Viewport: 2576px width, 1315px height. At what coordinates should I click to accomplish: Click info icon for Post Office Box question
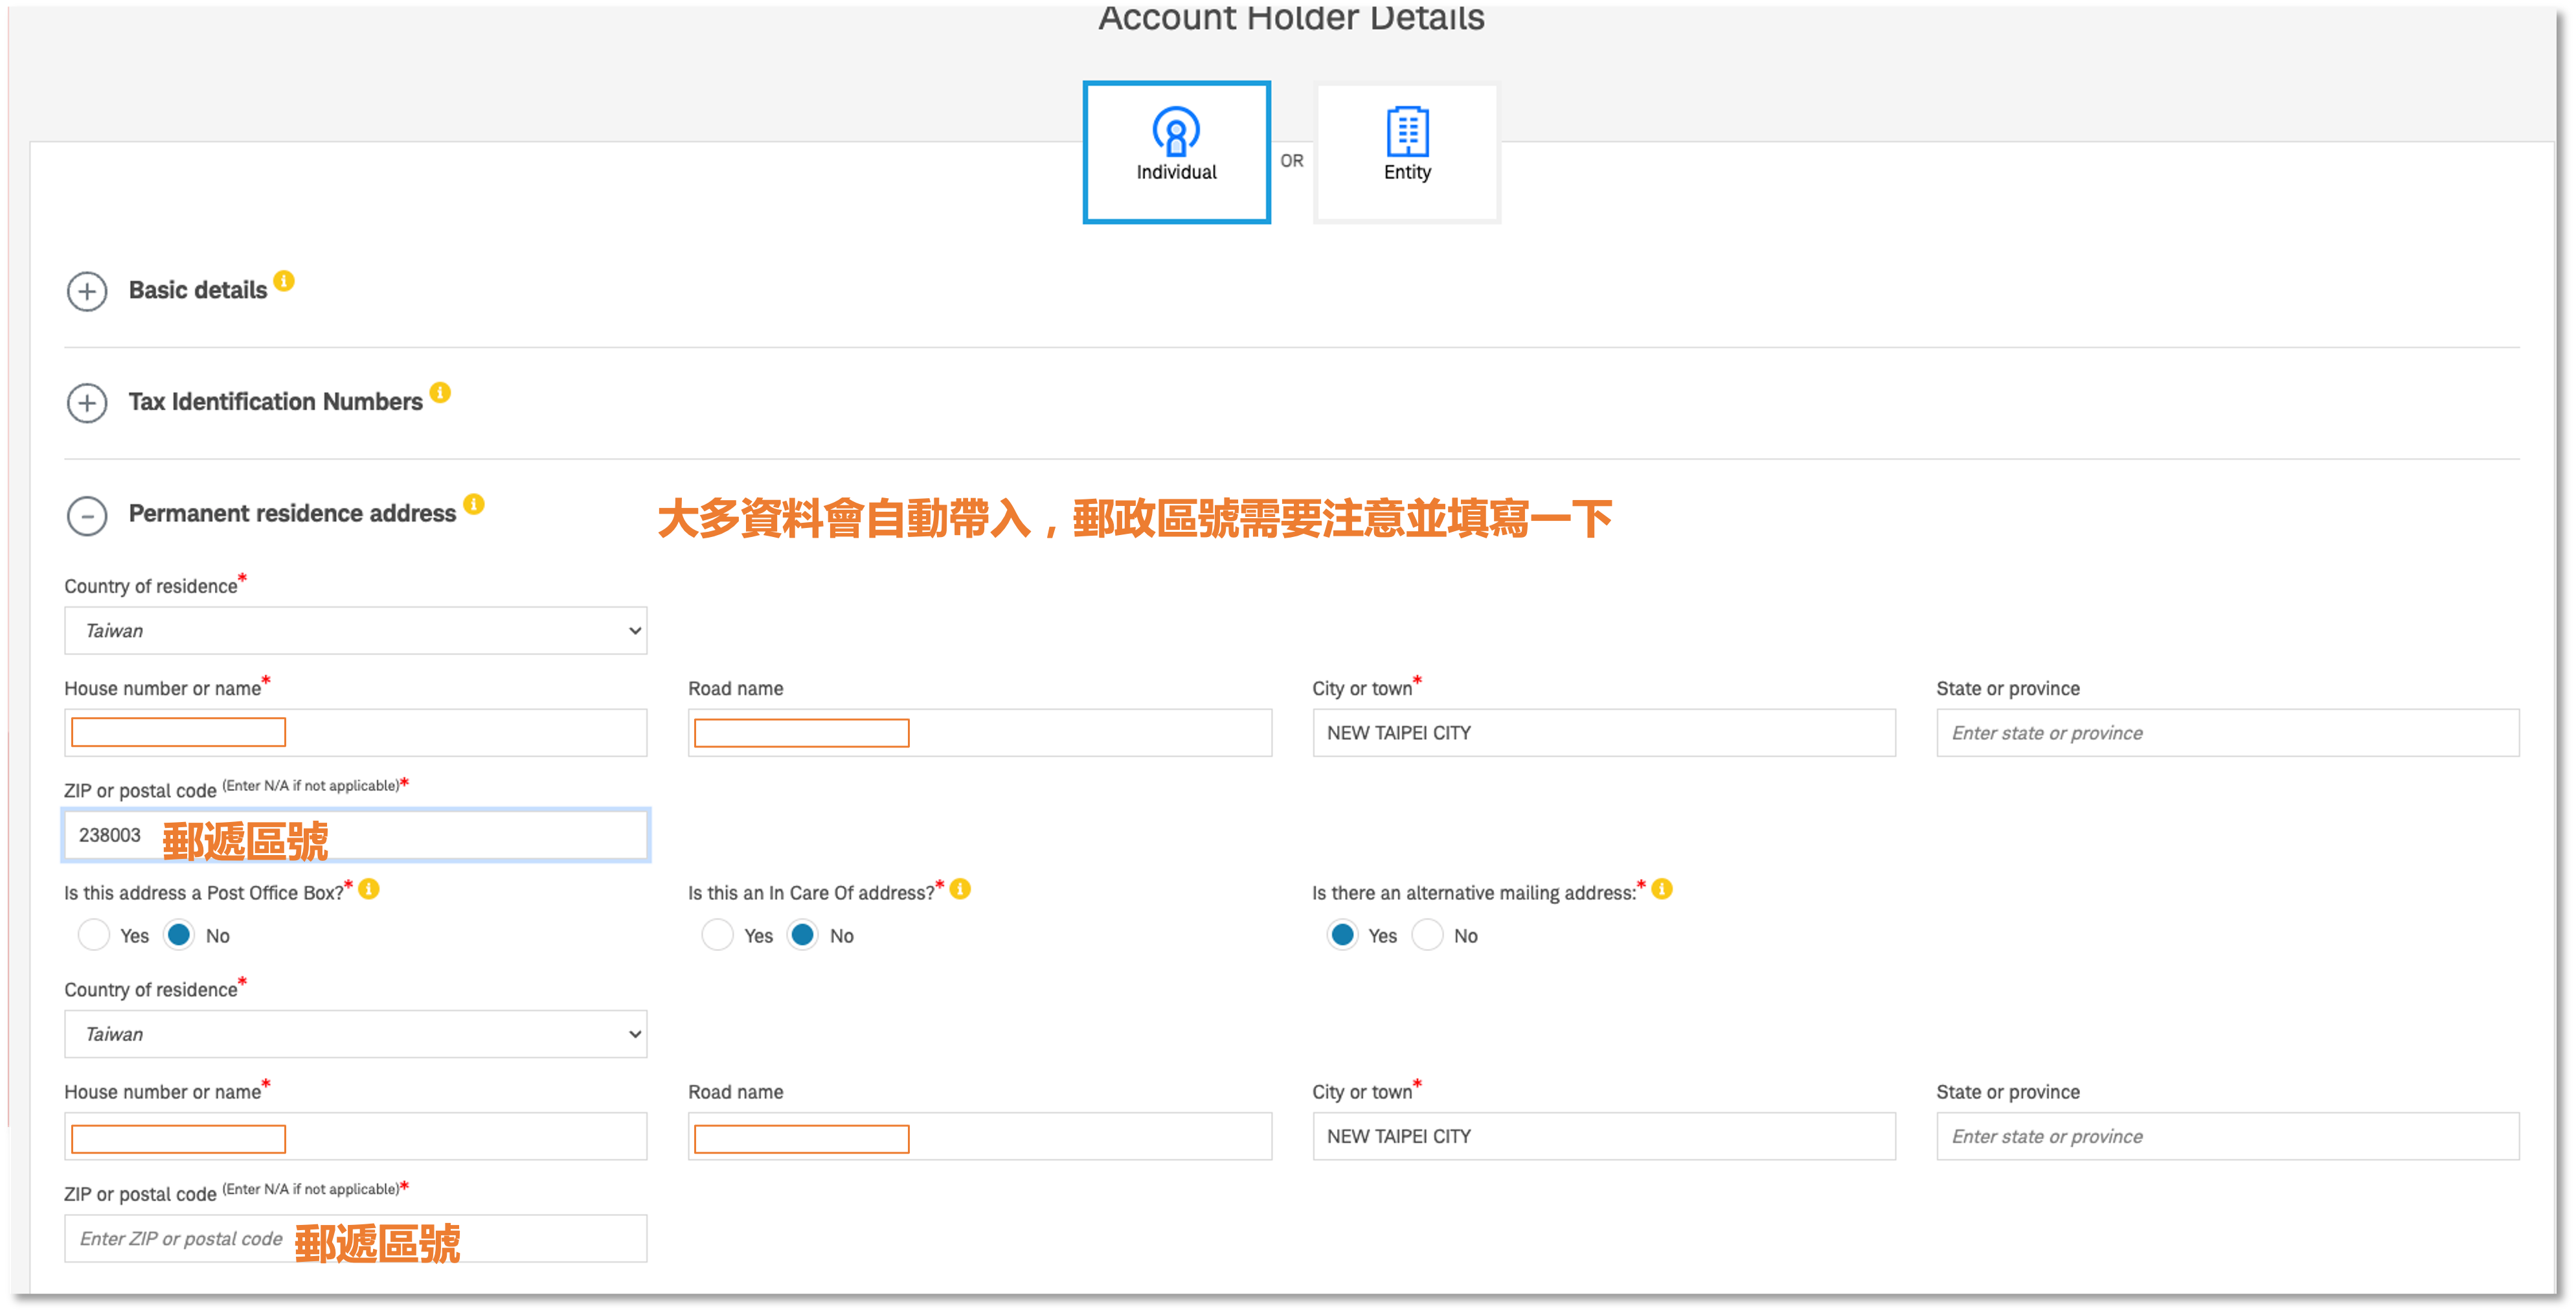pos(369,889)
